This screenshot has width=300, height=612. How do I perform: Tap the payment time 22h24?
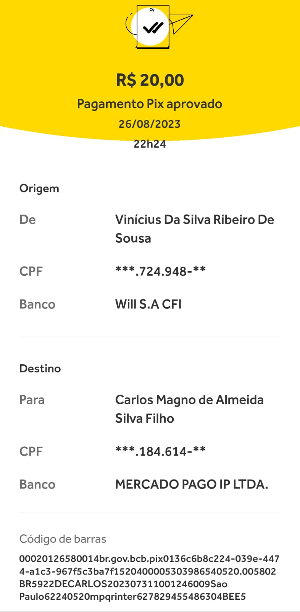tap(150, 144)
